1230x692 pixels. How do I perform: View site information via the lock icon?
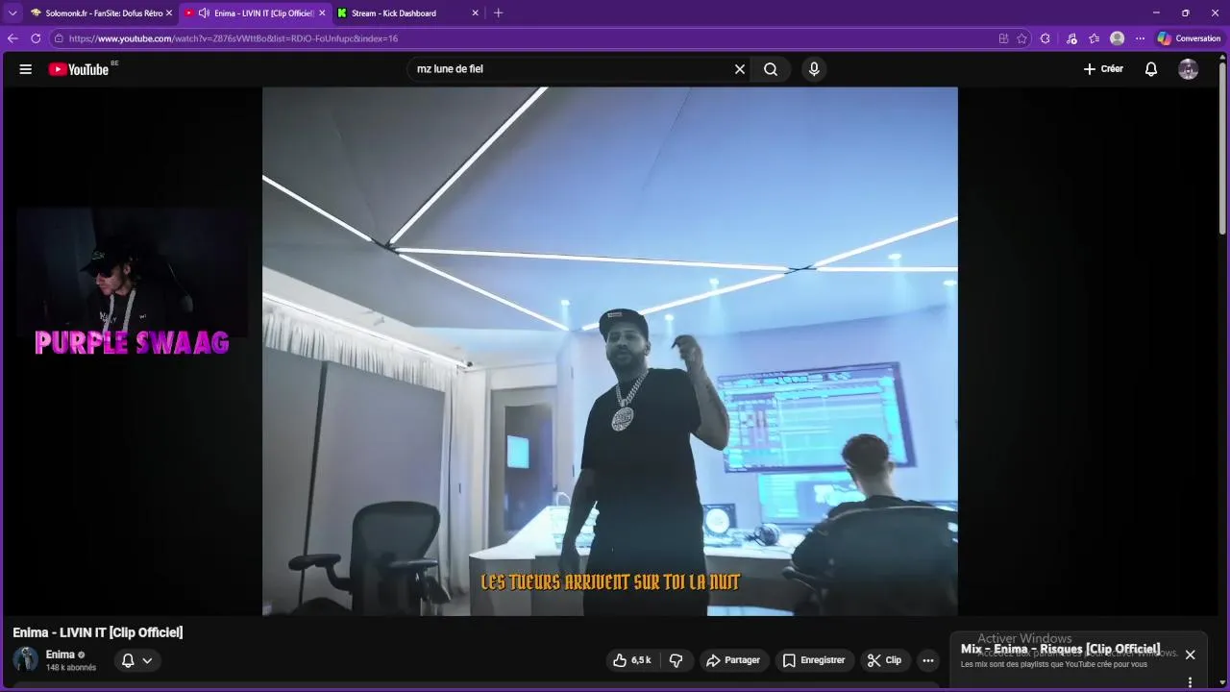(59, 38)
